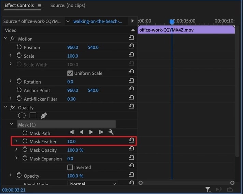This screenshot has height=194, width=243.
Task: Open the source clip selection dropdown arrow
Action: tap(68, 21)
